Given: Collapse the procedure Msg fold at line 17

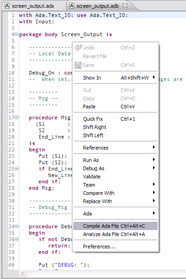Looking at the screenshot, I should [x=16, y=117].
